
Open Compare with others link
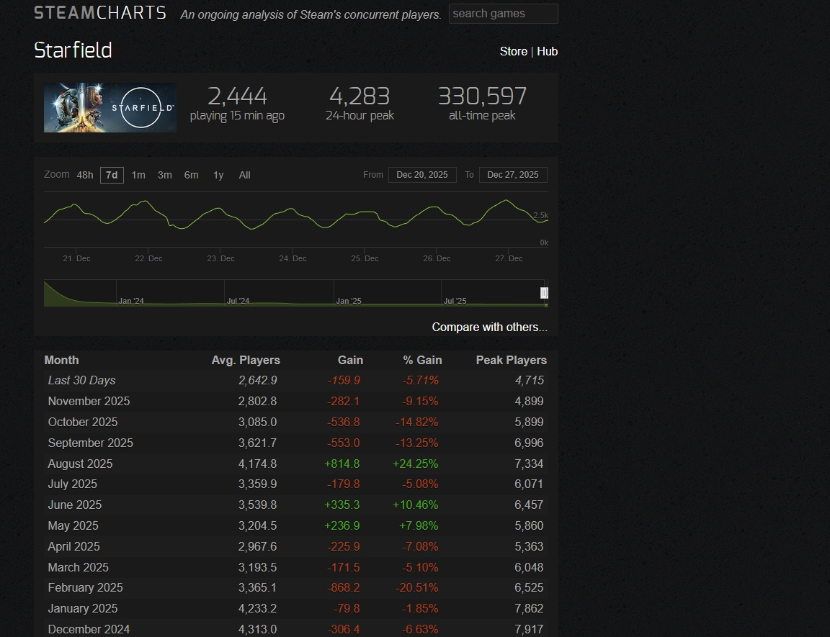pos(490,327)
